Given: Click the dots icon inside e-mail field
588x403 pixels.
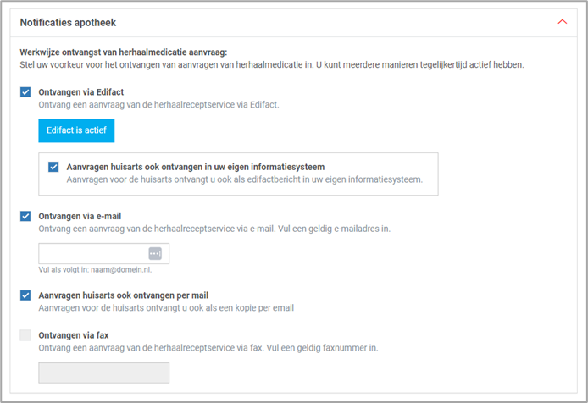Looking at the screenshot, I should [154, 253].
